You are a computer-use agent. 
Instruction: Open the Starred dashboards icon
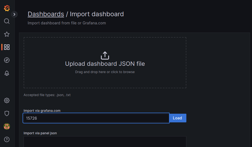pyautogui.click(x=7, y=34)
